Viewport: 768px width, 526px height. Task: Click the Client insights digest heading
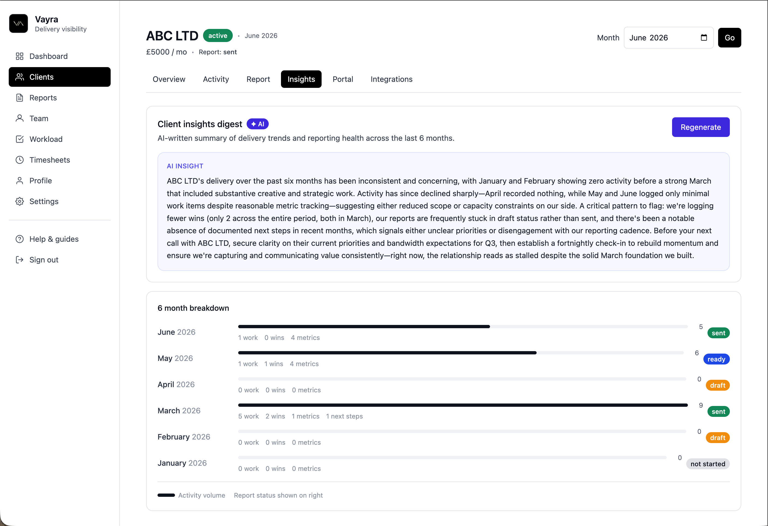click(200, 124)
